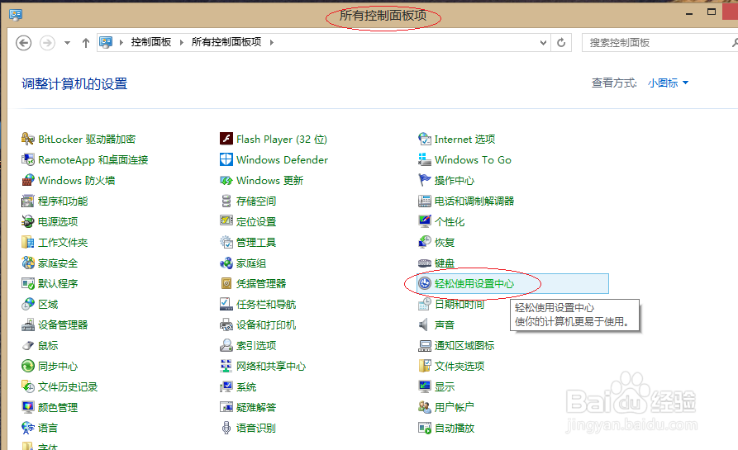Image resolution: width=738 pixels, height=450 pixels.
Task: Open the 轻松使用设置中心 icon
Action: pyautogui.click(x=425, y=283)
